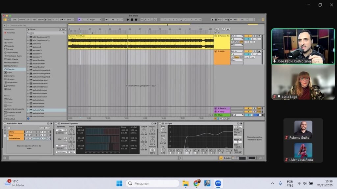Toggle the Follow button

[x=22, y=19]
